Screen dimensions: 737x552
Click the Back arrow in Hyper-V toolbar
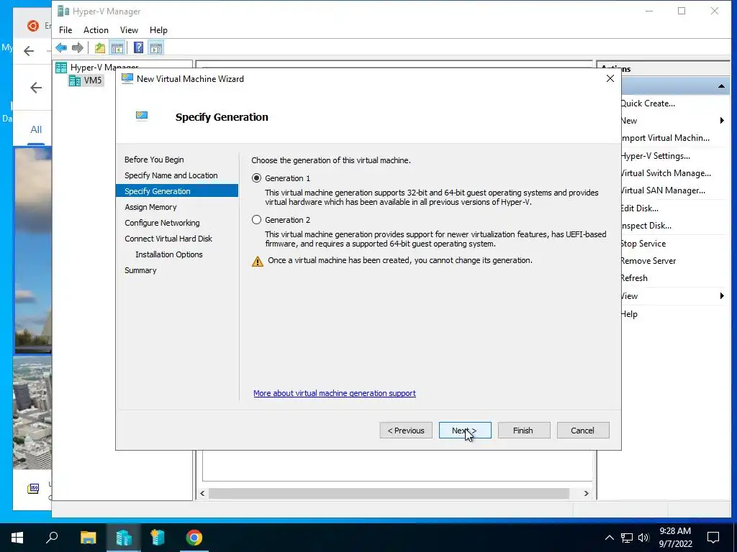point(61,47)
